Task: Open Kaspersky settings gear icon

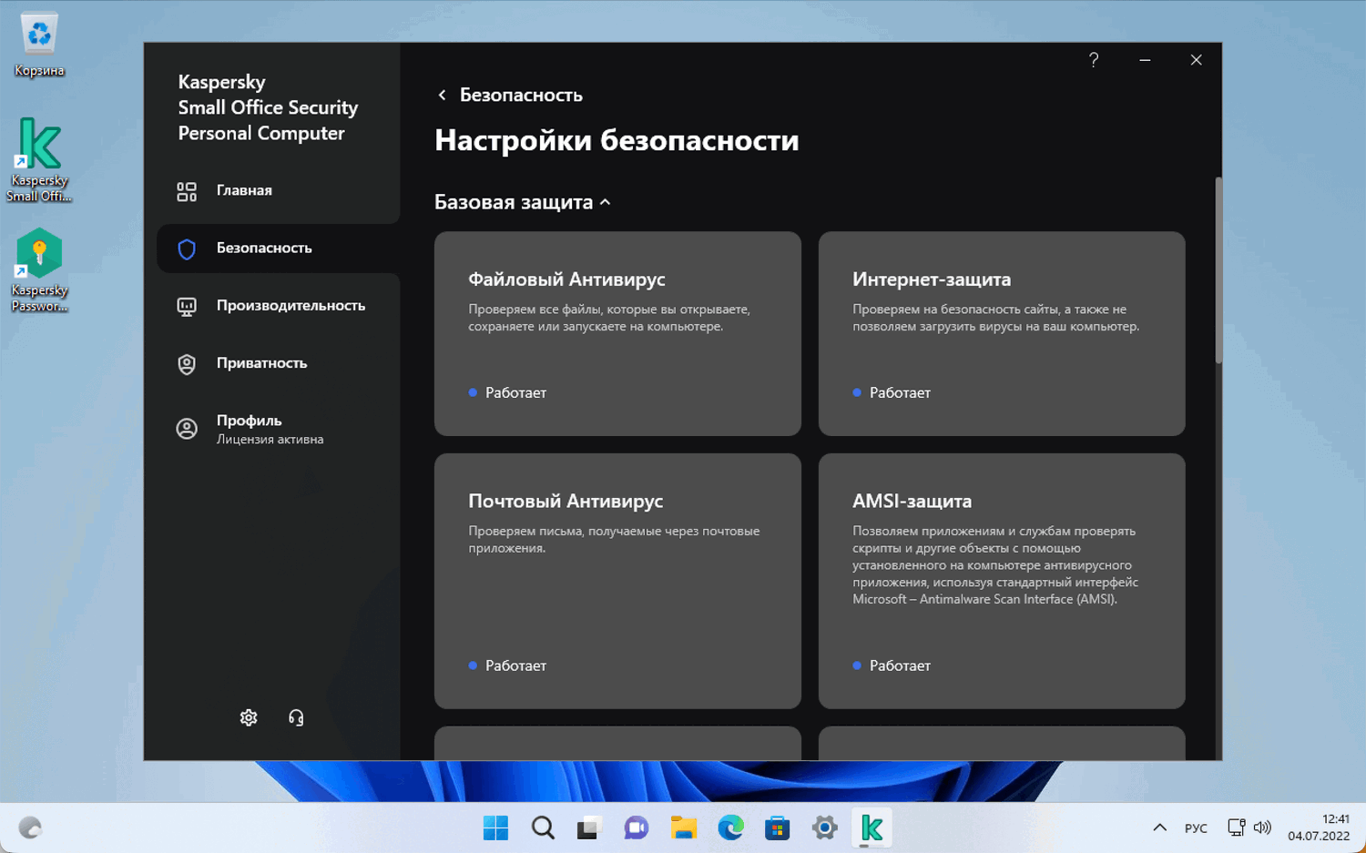Action: click(249, 717)
